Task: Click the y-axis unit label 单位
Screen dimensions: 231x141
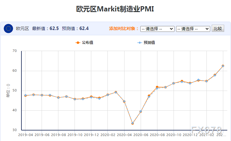Action: tap(8, 91)
